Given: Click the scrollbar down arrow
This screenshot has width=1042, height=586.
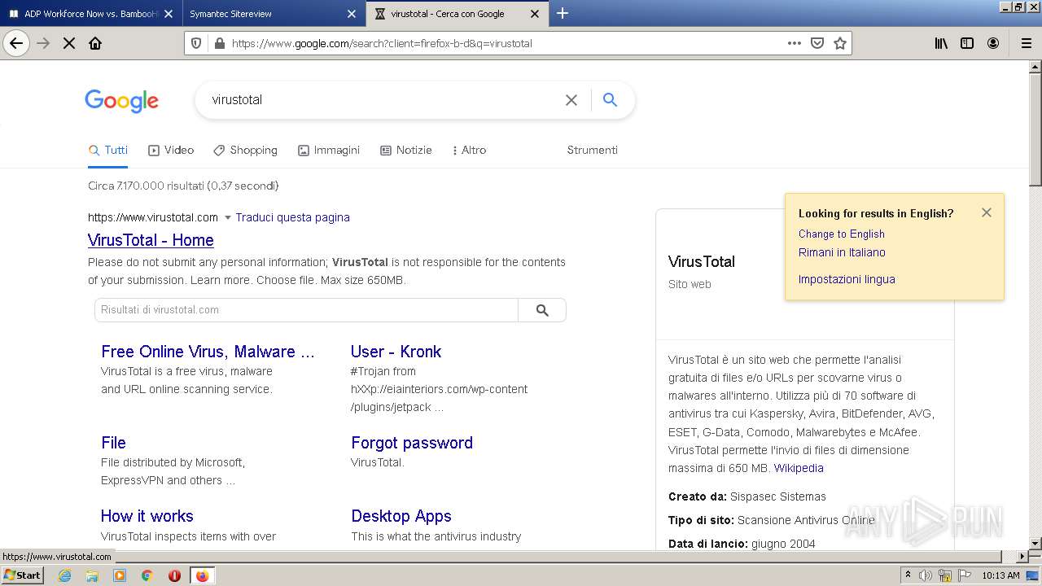Looking at the screenshot, I should tap(1035, 543).
